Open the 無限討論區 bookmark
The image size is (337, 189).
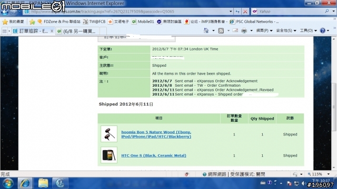point(169,22)
